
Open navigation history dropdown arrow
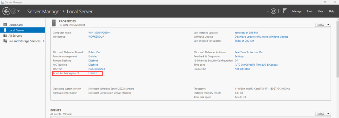[19, 11]
